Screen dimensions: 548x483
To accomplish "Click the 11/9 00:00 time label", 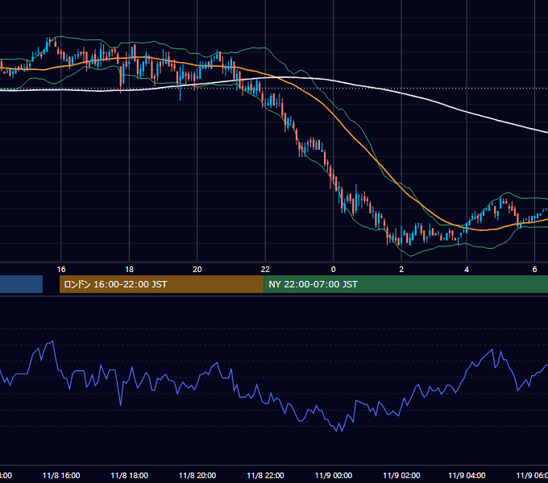I will click(334, 475).
